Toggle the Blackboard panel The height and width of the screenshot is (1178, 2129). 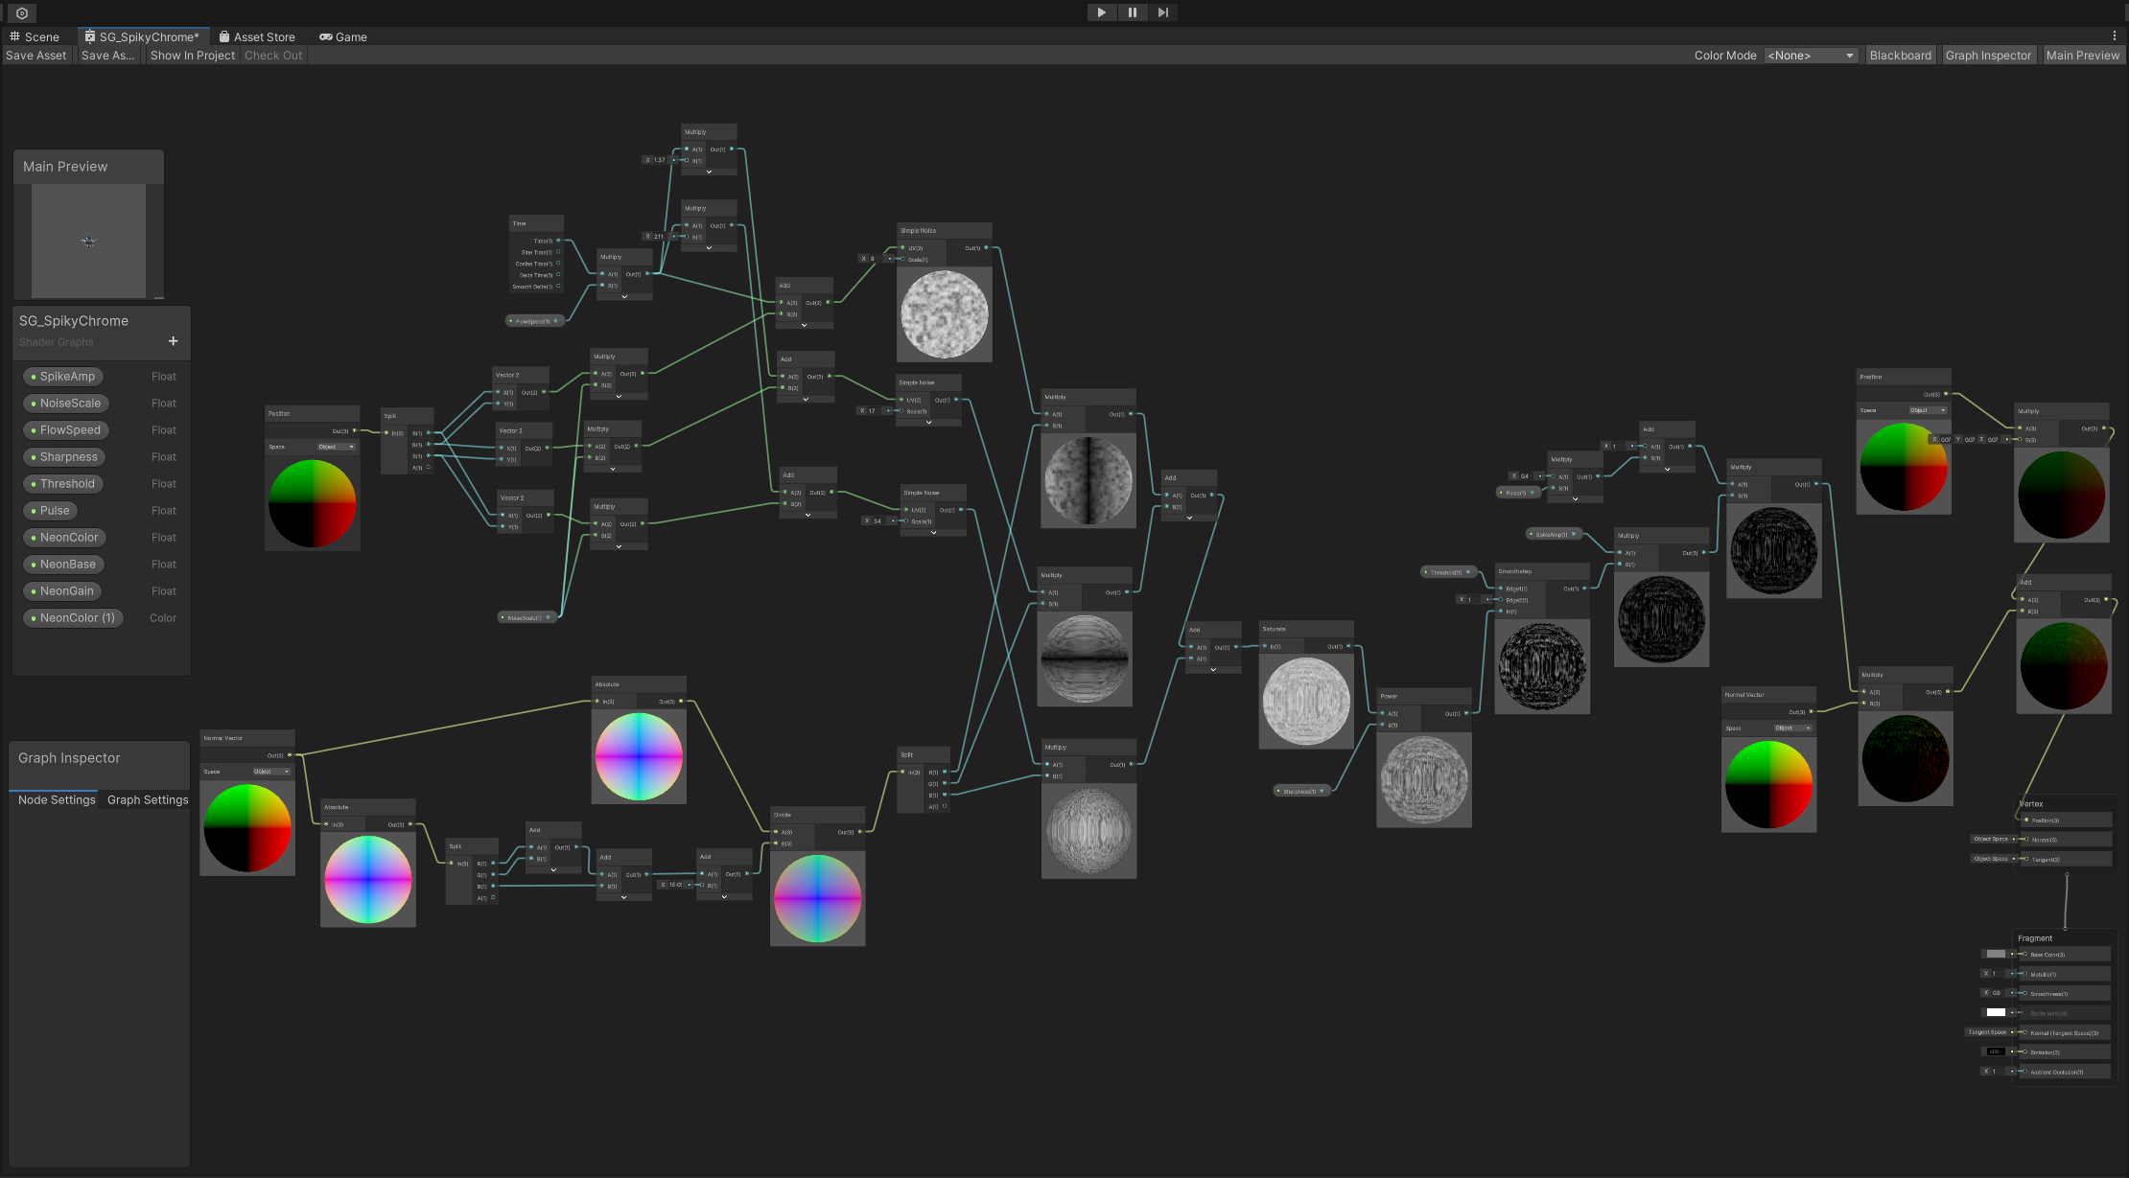(1900, 56)
